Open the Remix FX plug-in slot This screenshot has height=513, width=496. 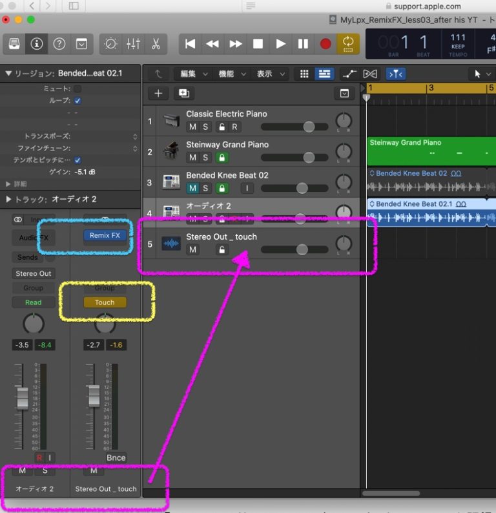[105, 236]
